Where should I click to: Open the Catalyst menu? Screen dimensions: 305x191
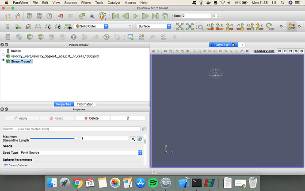[114, 3]
